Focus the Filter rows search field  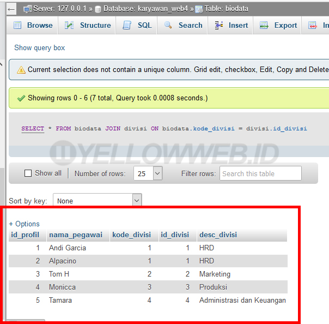coord(260,173)
